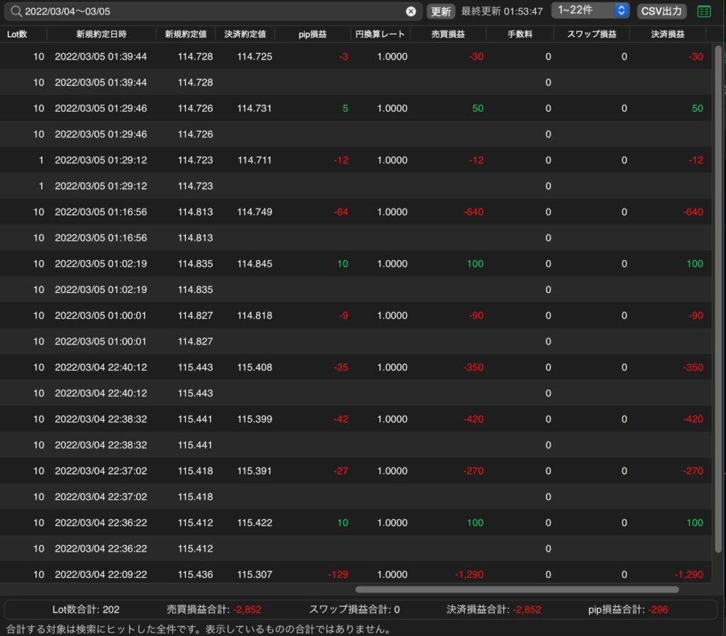Sort by the Lot数 column header

[17, 34]
